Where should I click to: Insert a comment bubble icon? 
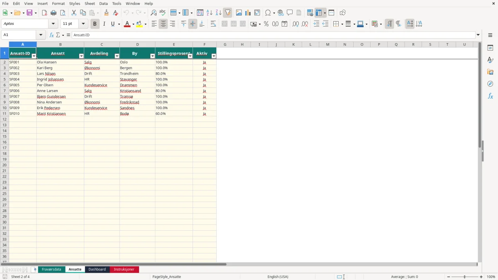coord(290,13)
